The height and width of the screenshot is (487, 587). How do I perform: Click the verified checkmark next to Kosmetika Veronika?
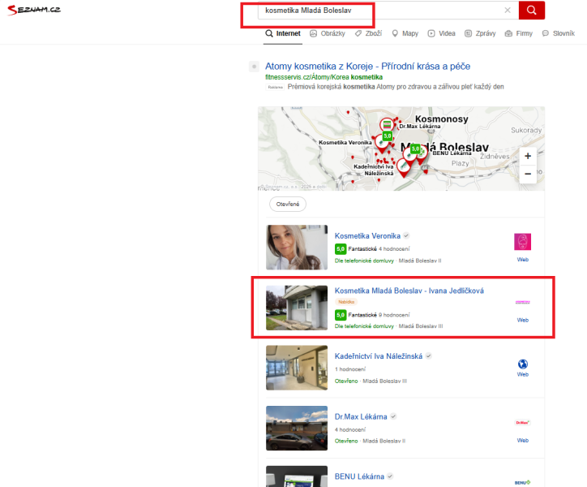[406, 236]
